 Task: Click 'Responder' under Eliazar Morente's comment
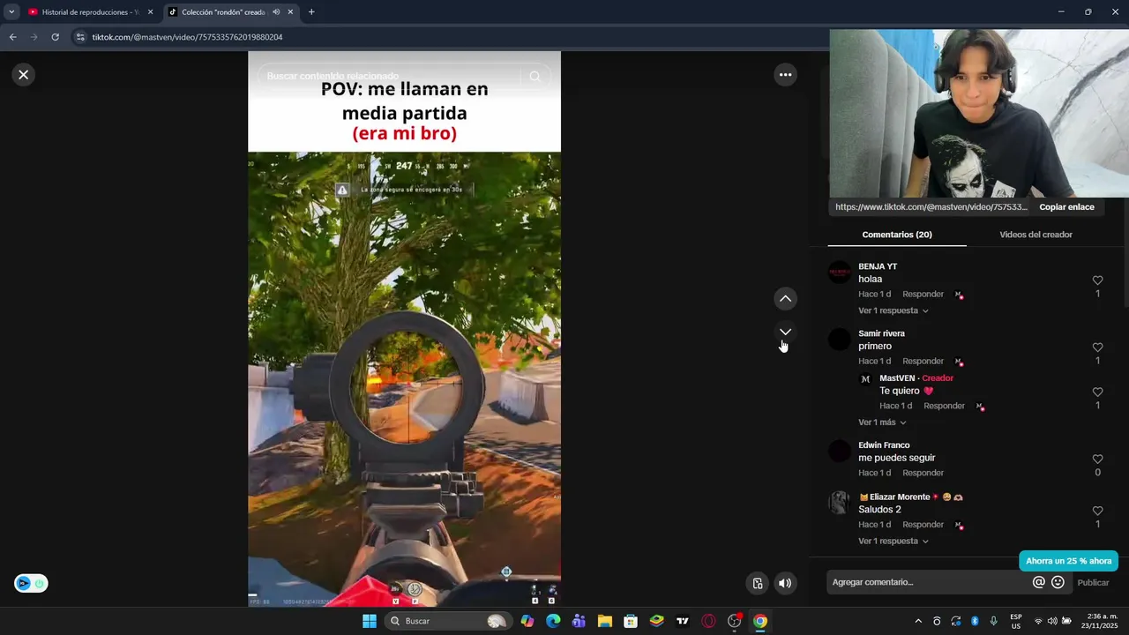[923, 525]
